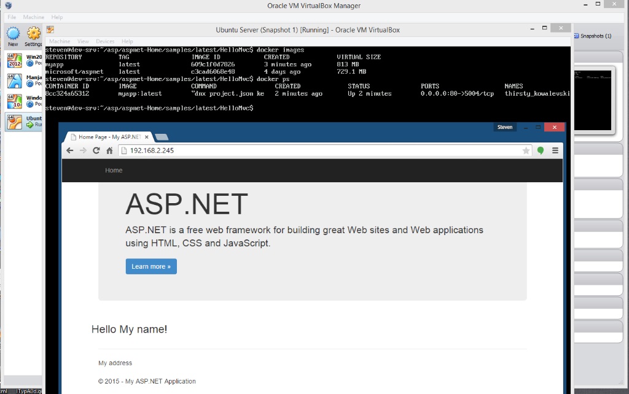Reload the page in Chrome
The image size is (629, 394).
[x=96, y=150]
